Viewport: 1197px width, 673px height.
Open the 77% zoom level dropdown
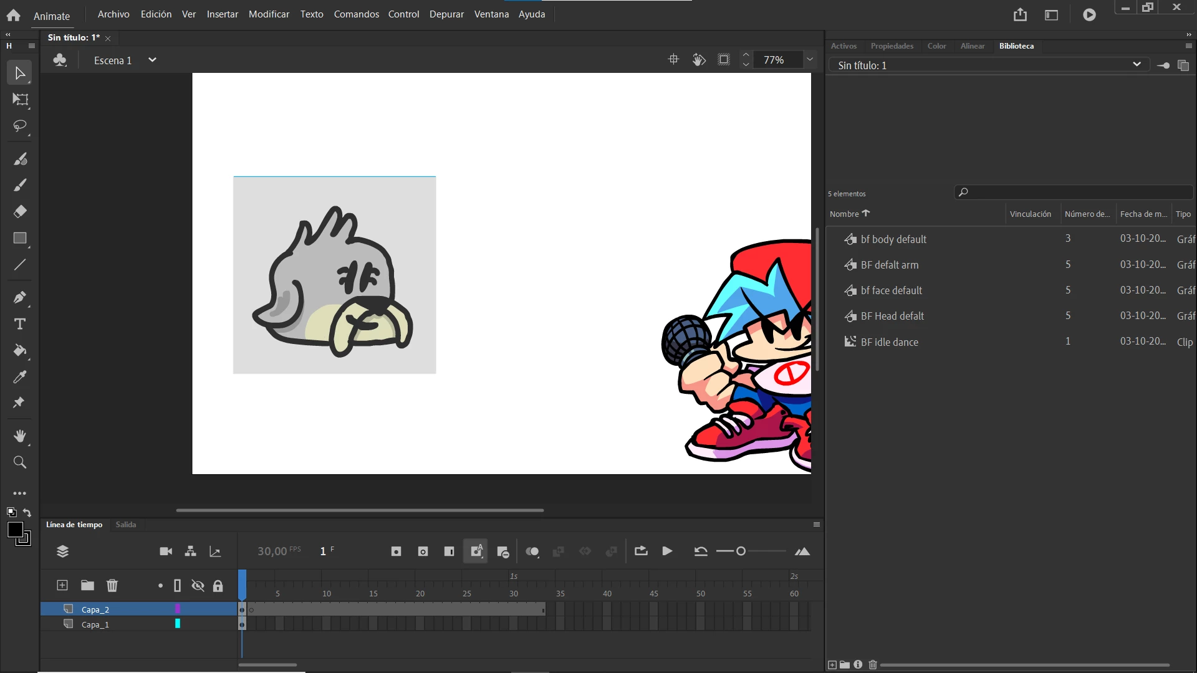(810, 60)
